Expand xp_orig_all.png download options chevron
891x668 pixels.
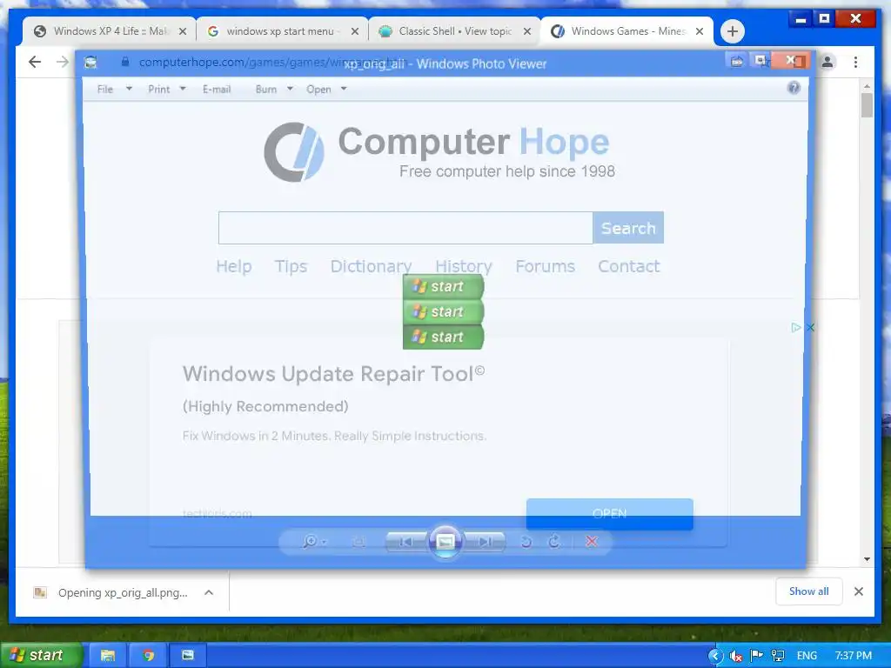pos(209,592)
